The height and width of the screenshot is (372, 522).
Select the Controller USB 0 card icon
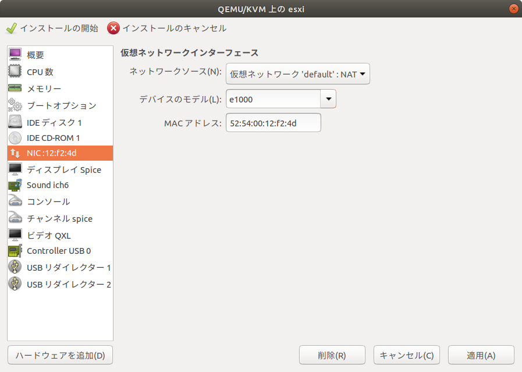[15, 251]
